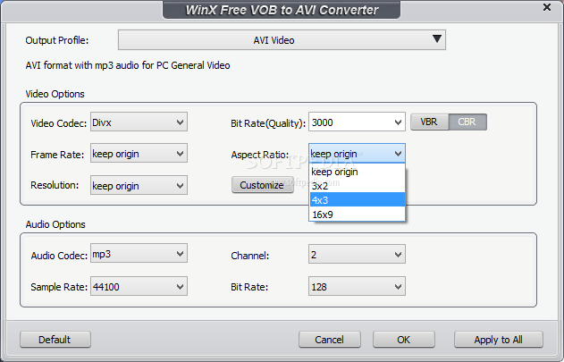Pick 3x2 from the aspect ratio list

click(358, 186)
